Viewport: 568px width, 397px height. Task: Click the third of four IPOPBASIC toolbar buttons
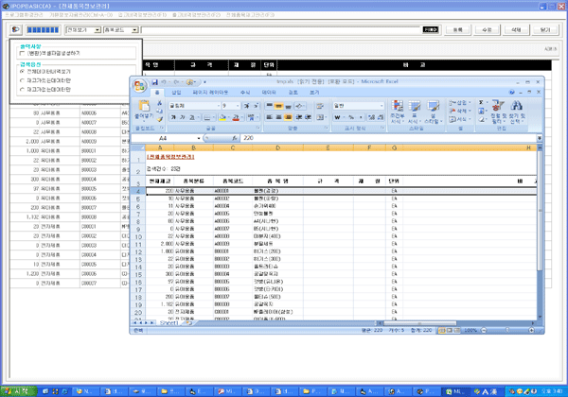coord(516,29)
